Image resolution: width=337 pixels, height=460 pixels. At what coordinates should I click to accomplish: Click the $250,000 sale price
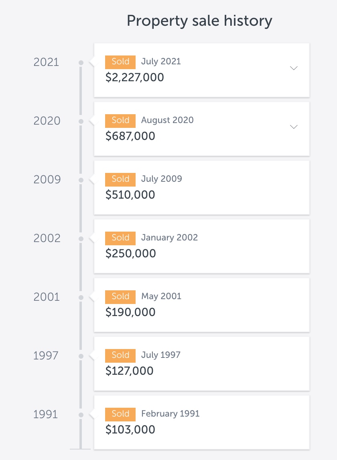(130, 254)
